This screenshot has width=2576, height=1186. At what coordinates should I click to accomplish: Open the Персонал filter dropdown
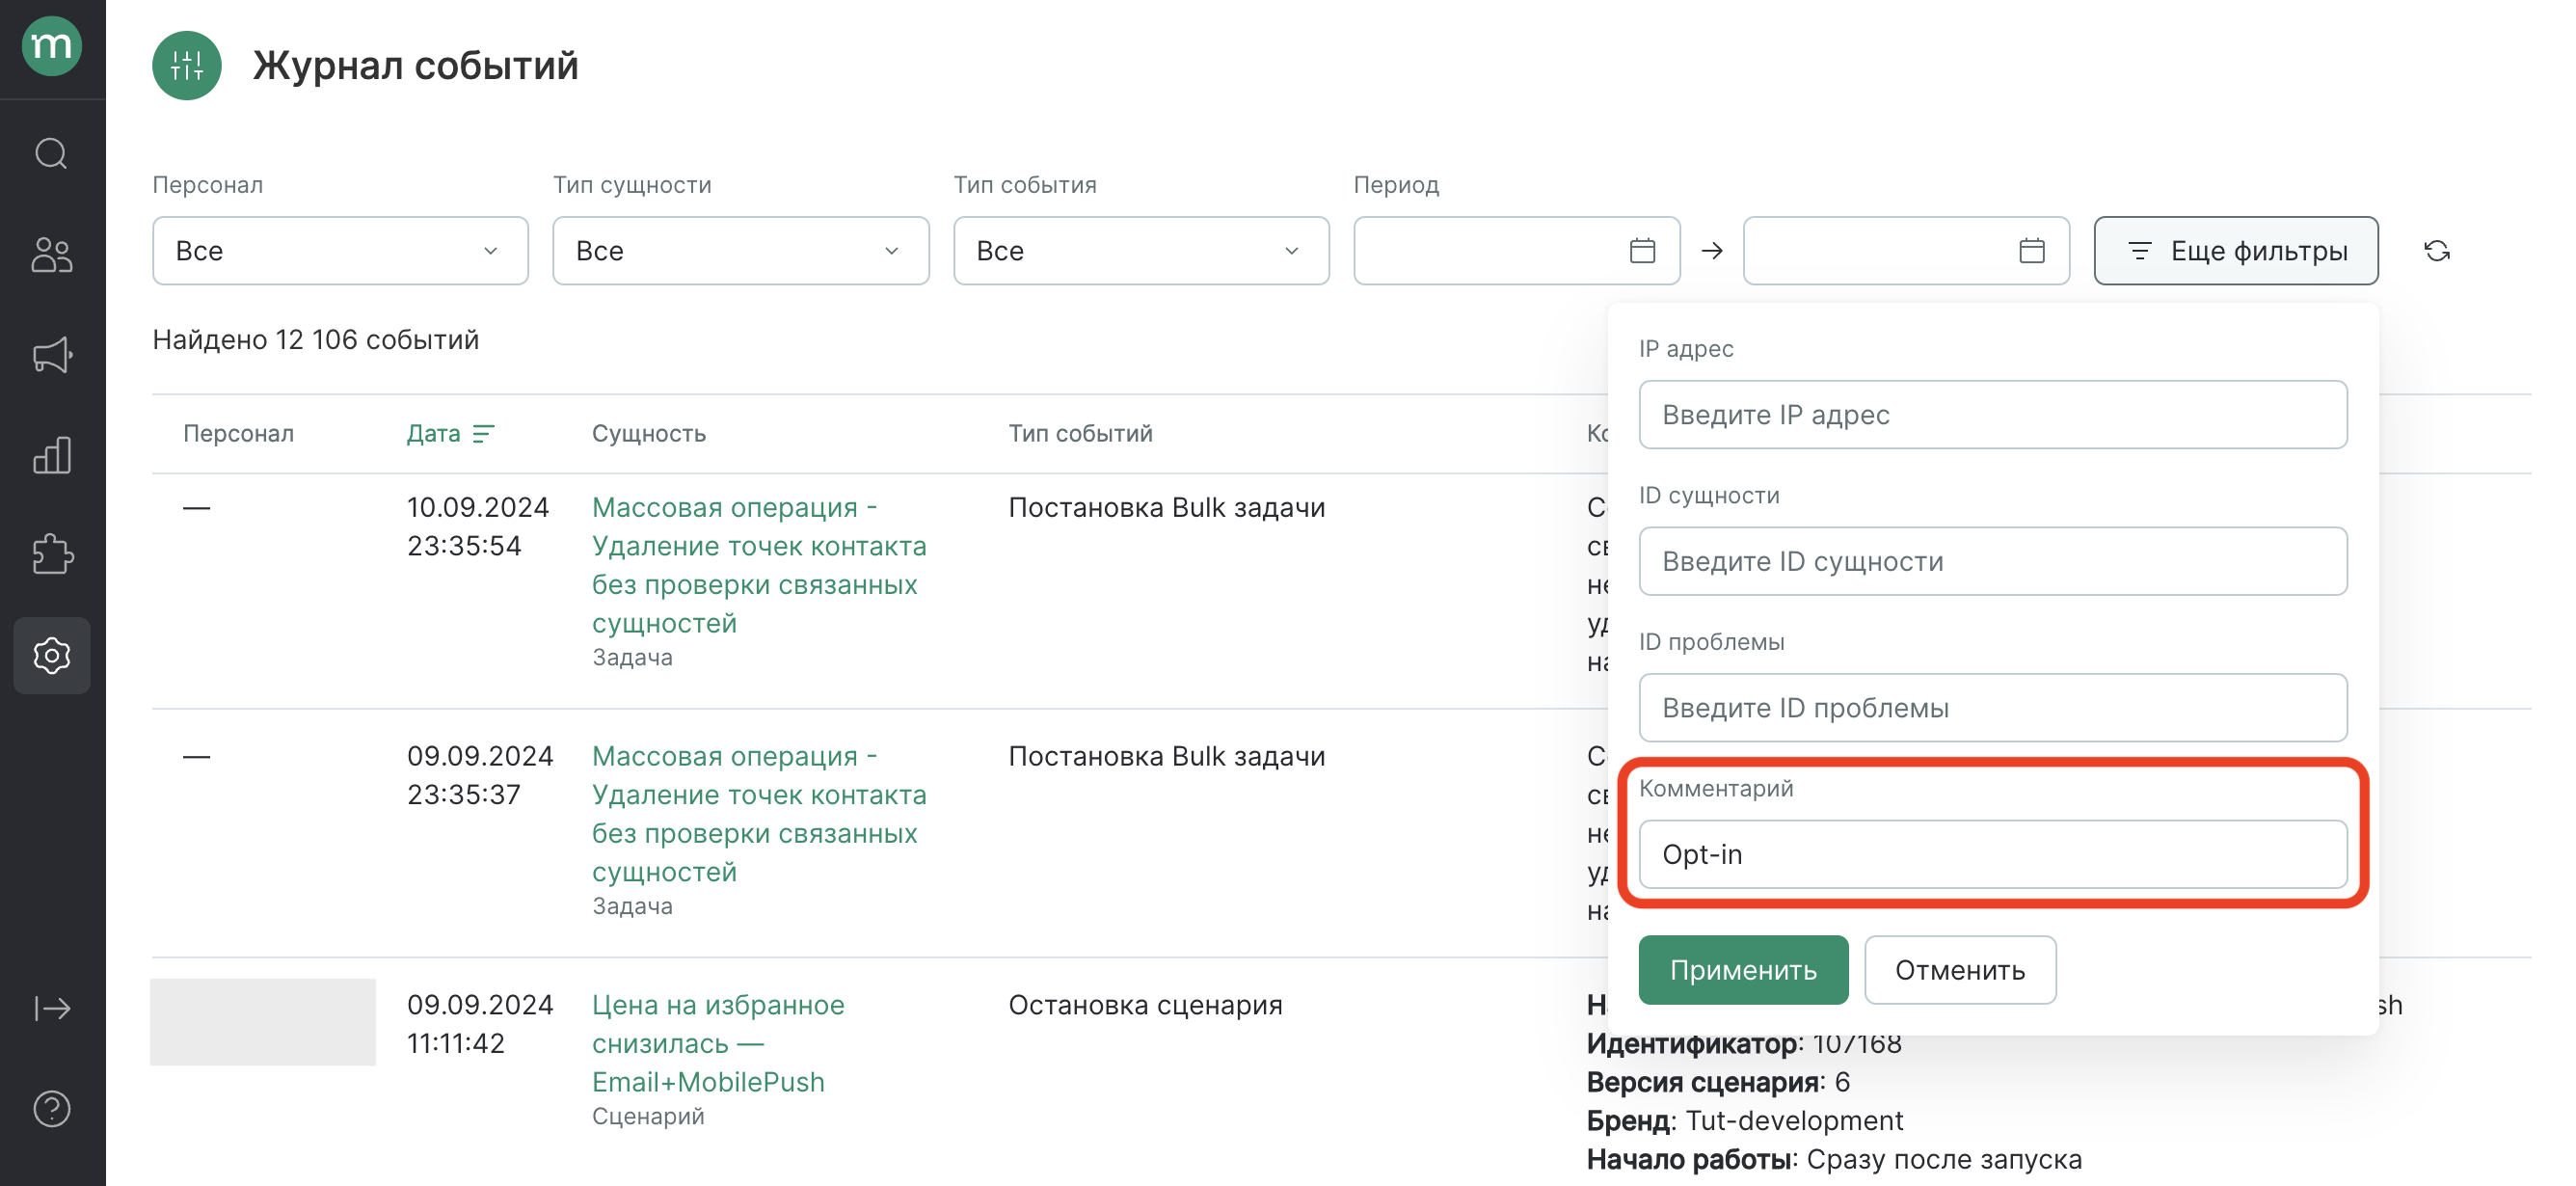coord(340,251)
